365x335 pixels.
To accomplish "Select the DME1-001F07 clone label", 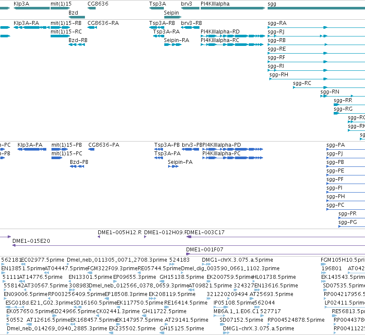I will (x=205, y=250).
